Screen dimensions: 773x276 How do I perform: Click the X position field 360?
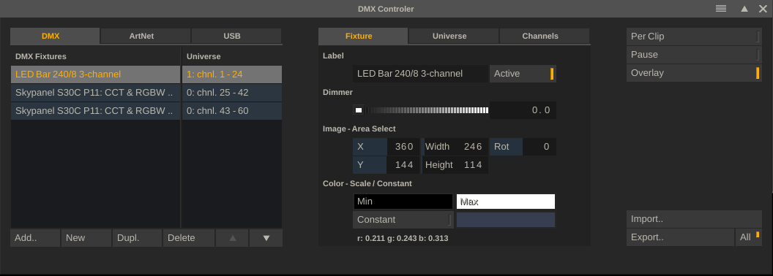click(x=386, y=147)
